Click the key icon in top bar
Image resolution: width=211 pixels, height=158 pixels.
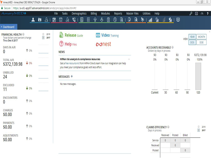[x=191, y=14]
